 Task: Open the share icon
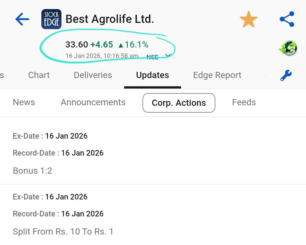(287, 19)
